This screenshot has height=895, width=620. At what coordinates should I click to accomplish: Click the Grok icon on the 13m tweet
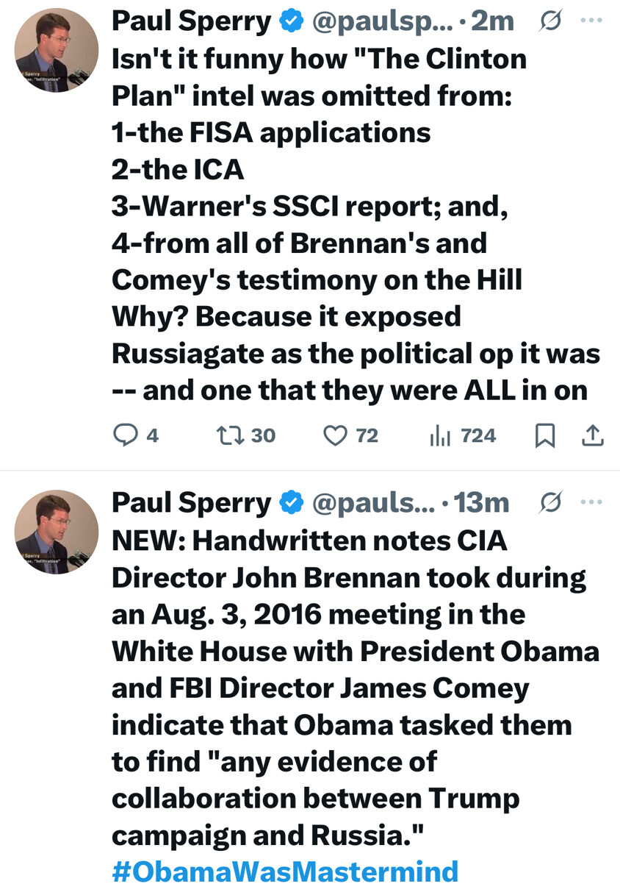pos(548,502)
